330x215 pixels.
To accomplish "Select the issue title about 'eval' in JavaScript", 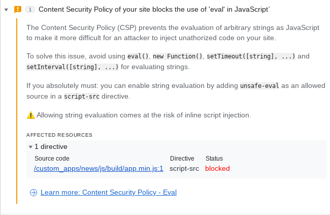I will click(x=154, y=10).
